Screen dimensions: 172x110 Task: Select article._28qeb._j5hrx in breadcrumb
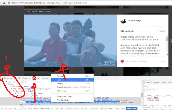click(41, 108)
